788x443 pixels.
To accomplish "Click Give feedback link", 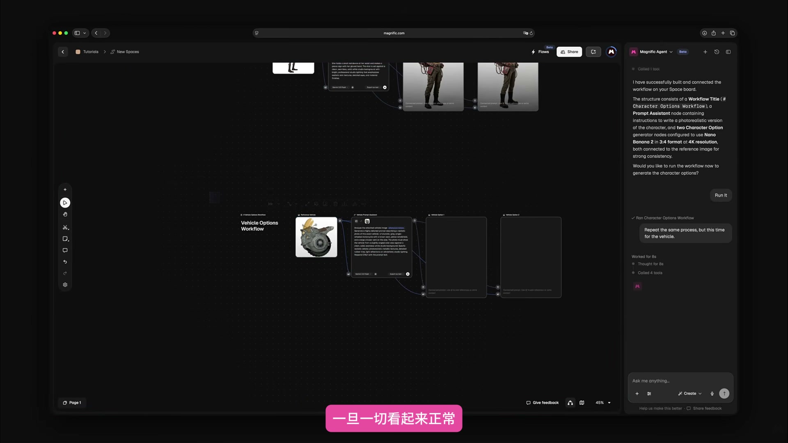I will coord(543,403).
